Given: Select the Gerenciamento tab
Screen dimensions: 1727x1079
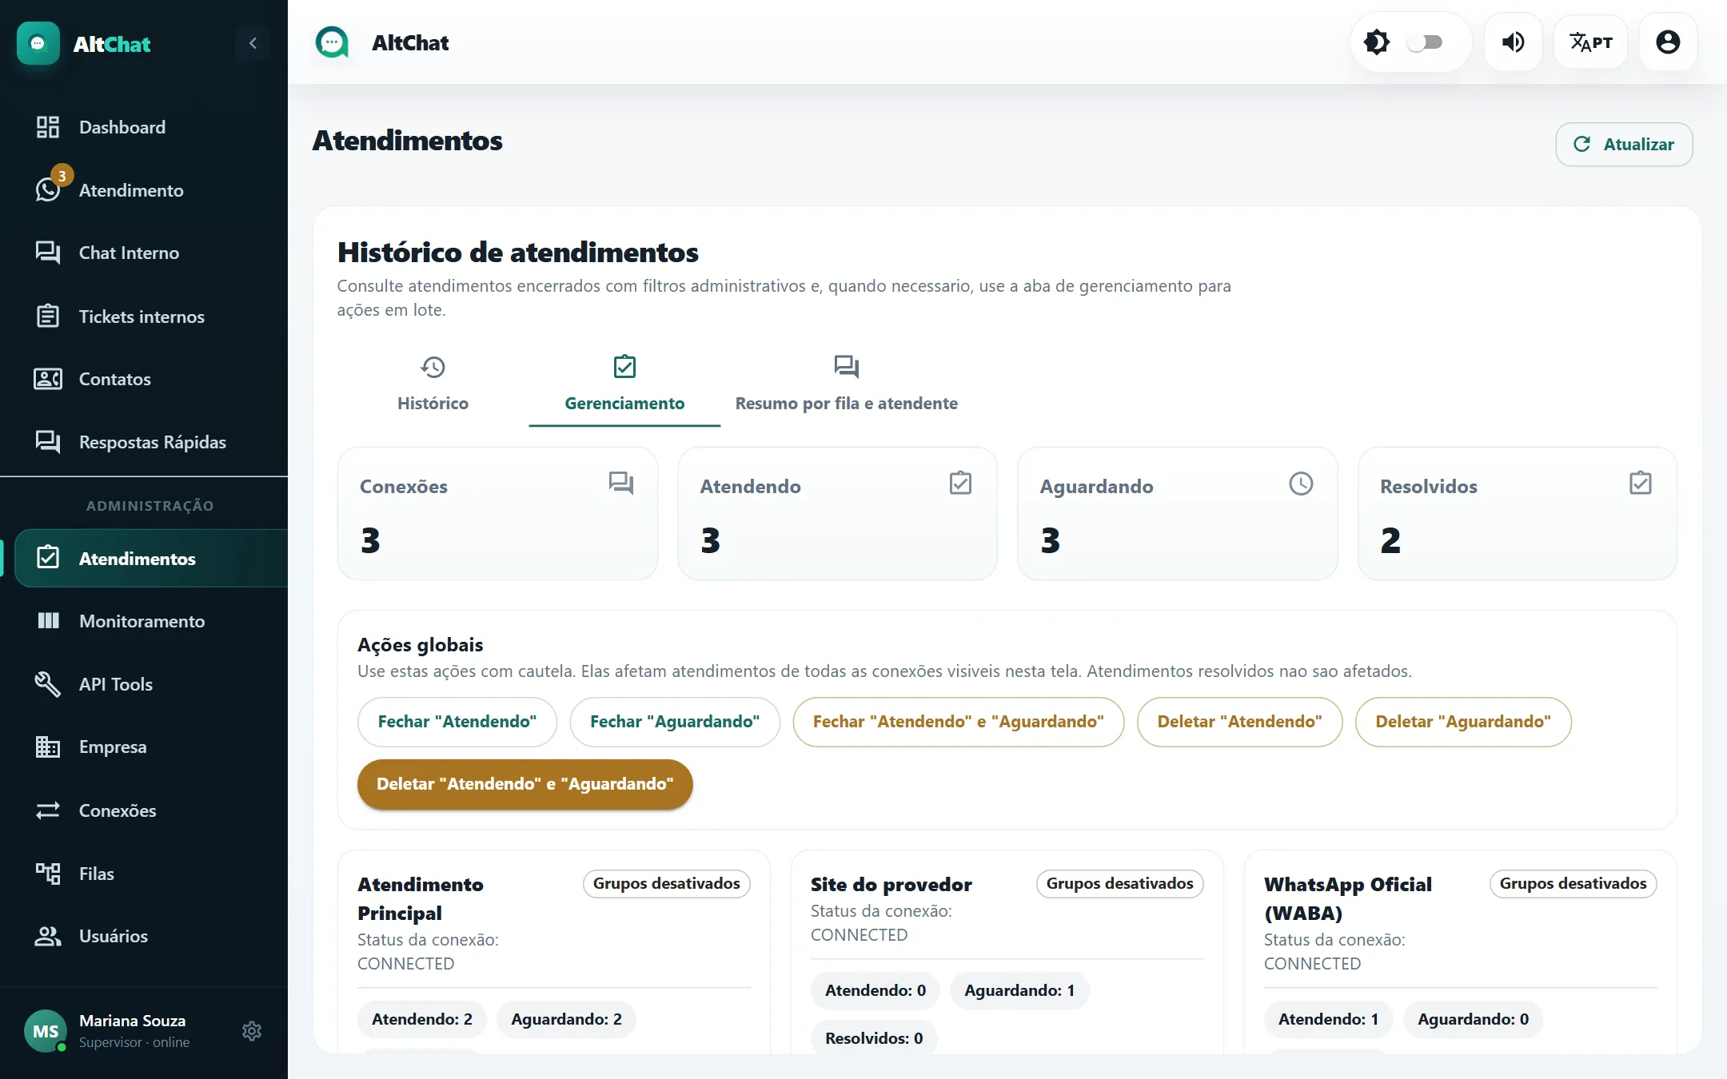Looking at the screenshot, I should (x=624, y=384).
